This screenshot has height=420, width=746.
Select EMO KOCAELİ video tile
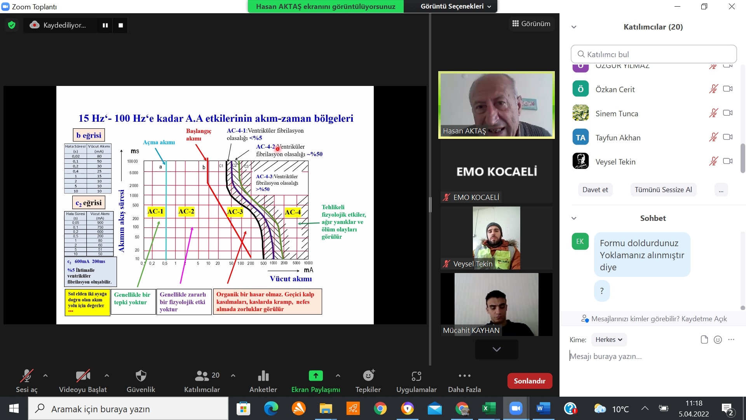pos(497,171)
